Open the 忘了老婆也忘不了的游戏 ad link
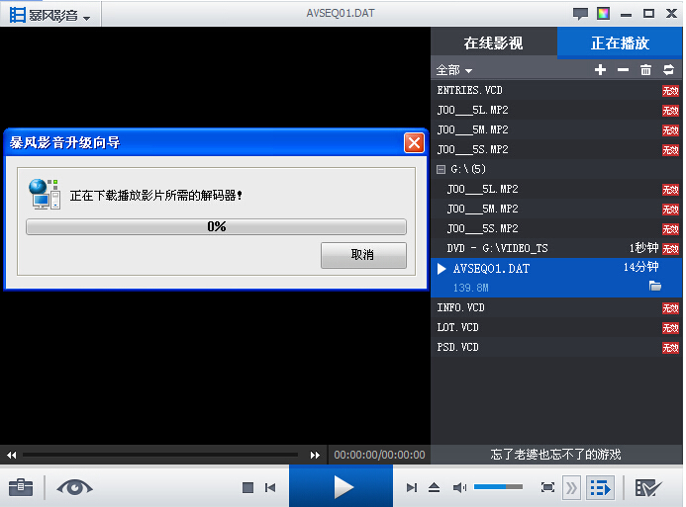 [x=555, y=455]
